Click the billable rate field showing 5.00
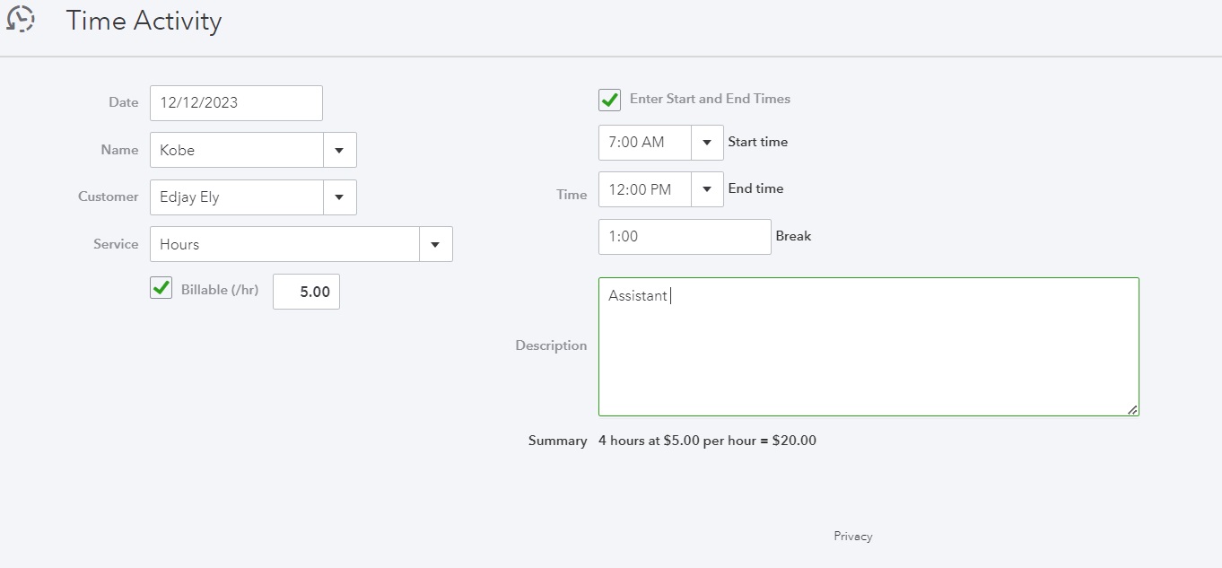 (x=306, y=292)
